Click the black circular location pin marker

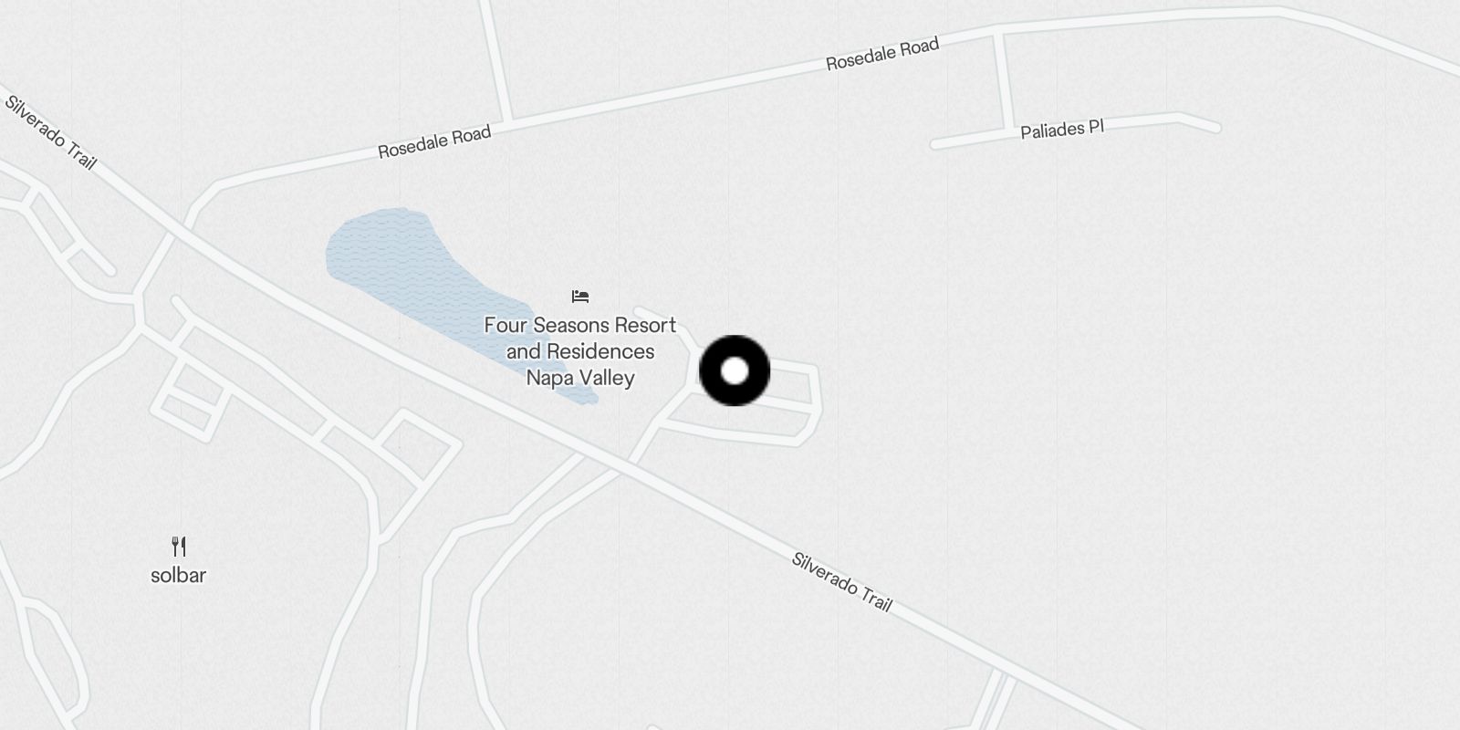[x=735, y=370]
